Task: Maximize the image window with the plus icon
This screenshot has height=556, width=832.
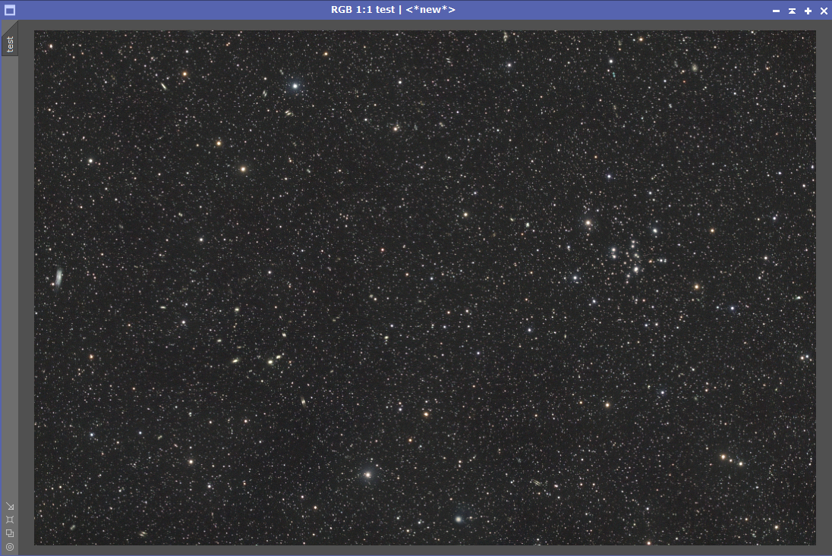Action: point(808,11)
